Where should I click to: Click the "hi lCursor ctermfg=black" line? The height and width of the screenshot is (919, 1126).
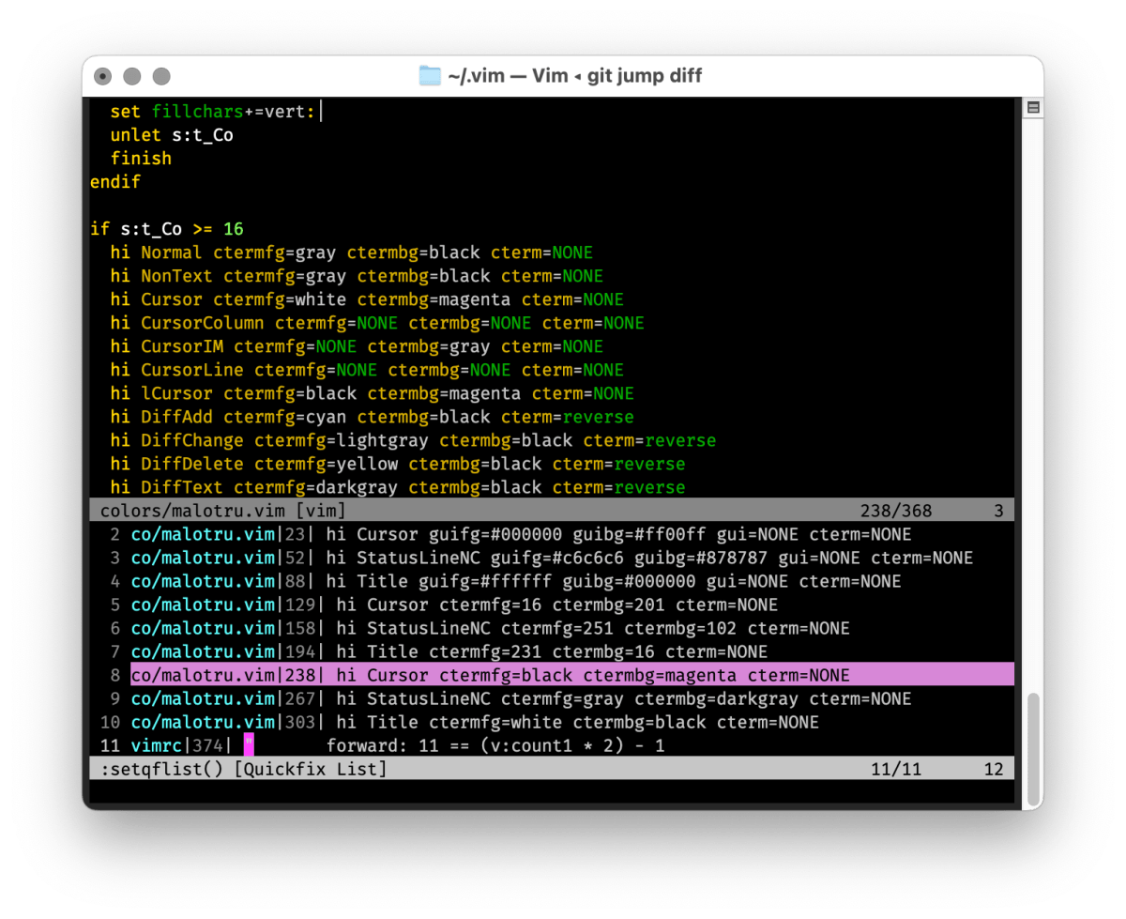coord(373,393)
